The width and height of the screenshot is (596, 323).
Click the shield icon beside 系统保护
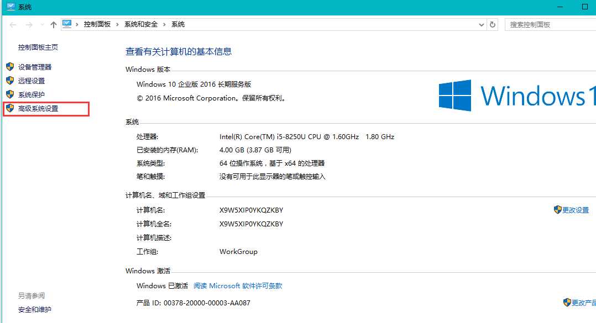click(11, 94)
